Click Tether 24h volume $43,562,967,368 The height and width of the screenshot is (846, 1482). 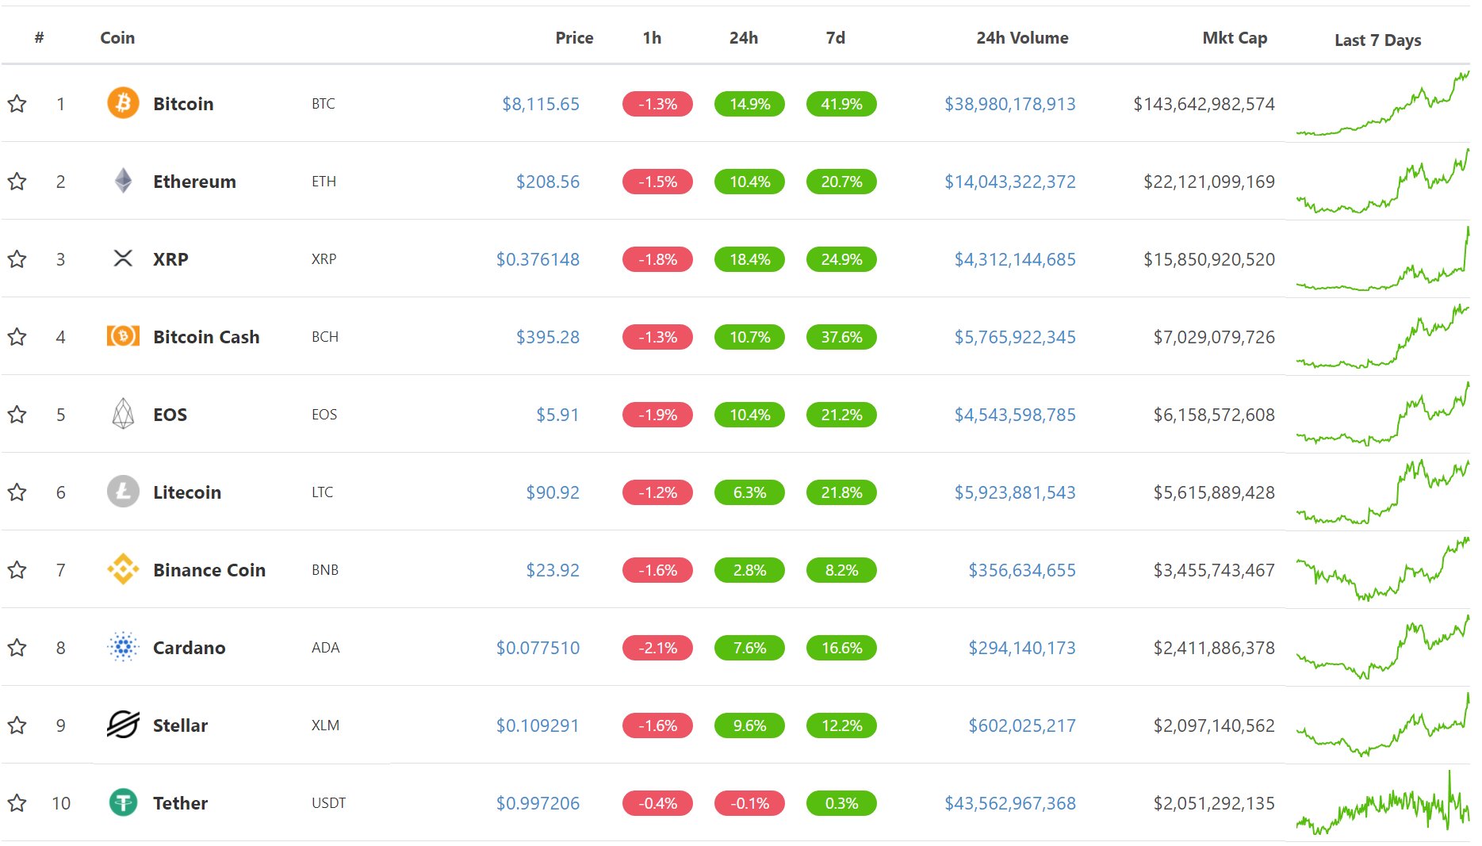[x=1010, y=802]
